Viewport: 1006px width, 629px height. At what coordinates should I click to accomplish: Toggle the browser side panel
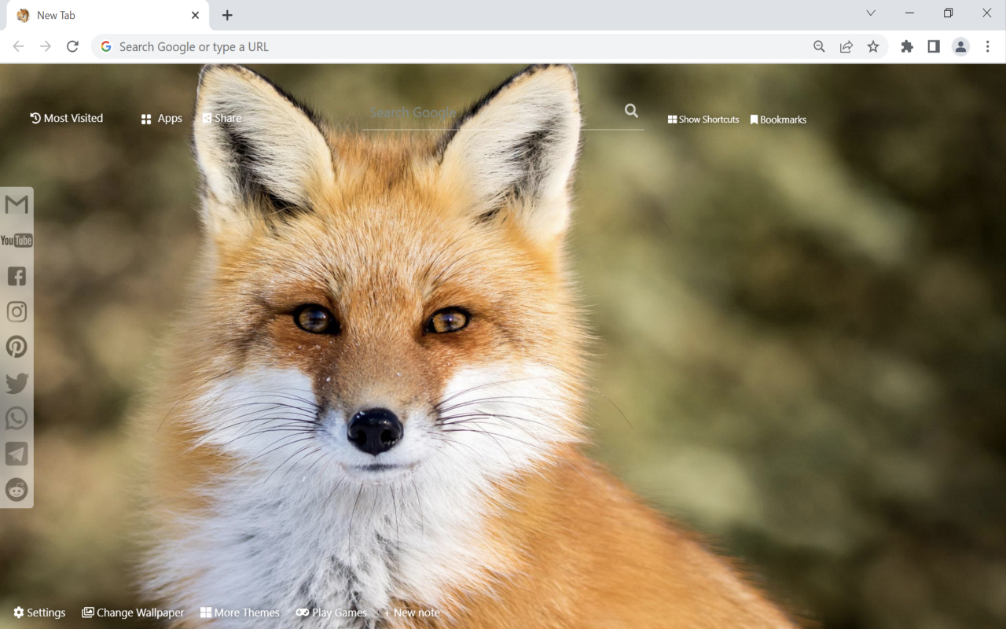pos(934,46)
